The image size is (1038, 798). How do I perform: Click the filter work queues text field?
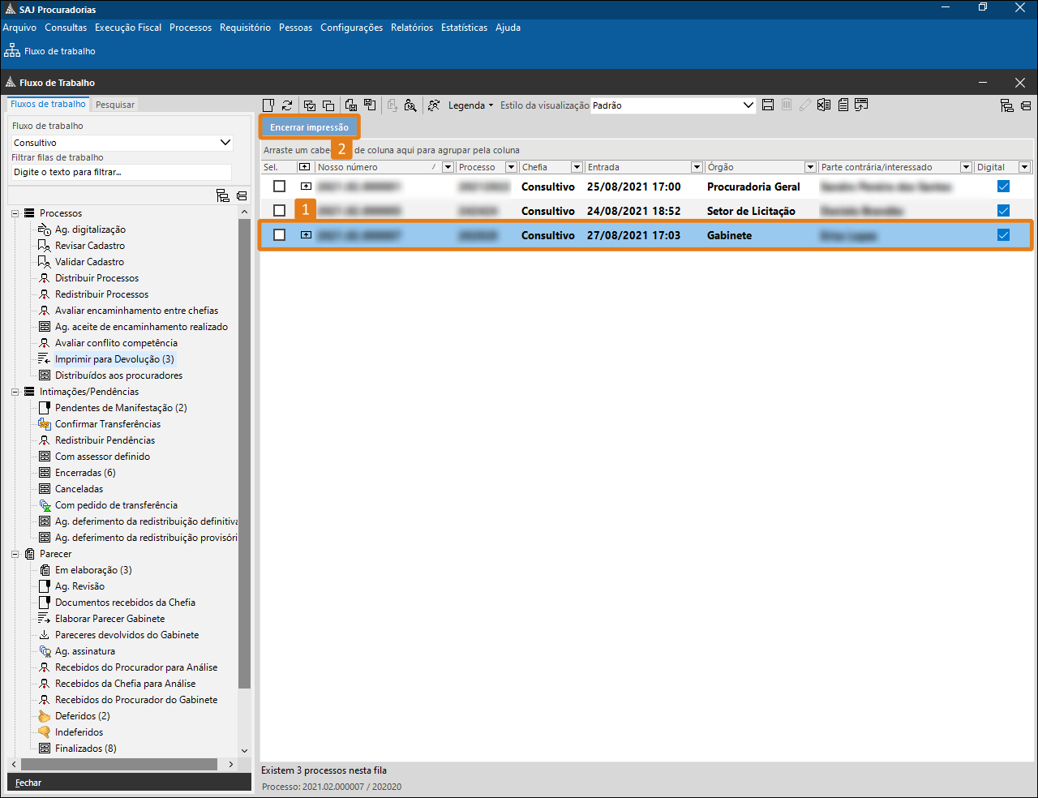122,172
